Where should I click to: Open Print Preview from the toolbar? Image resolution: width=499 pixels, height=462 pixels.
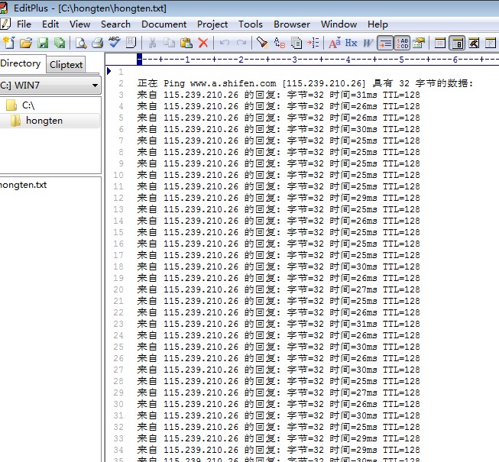(80, 43)
